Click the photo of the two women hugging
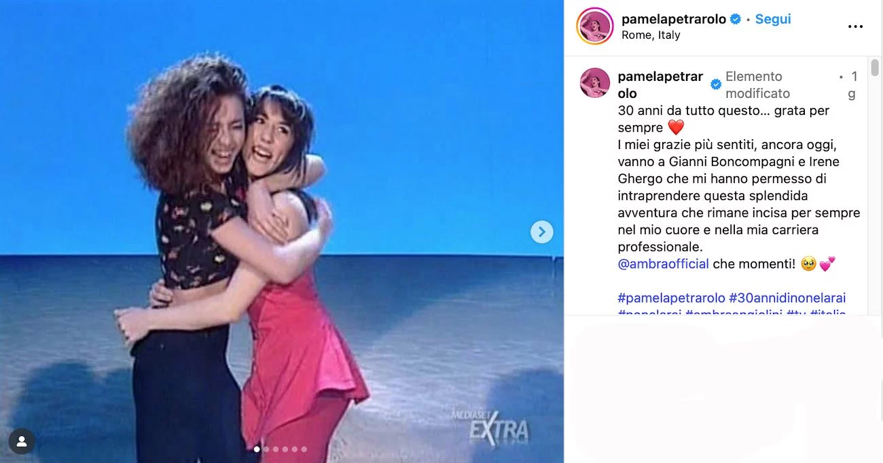The width and height of the screenshot is (883, 463). 281,231
